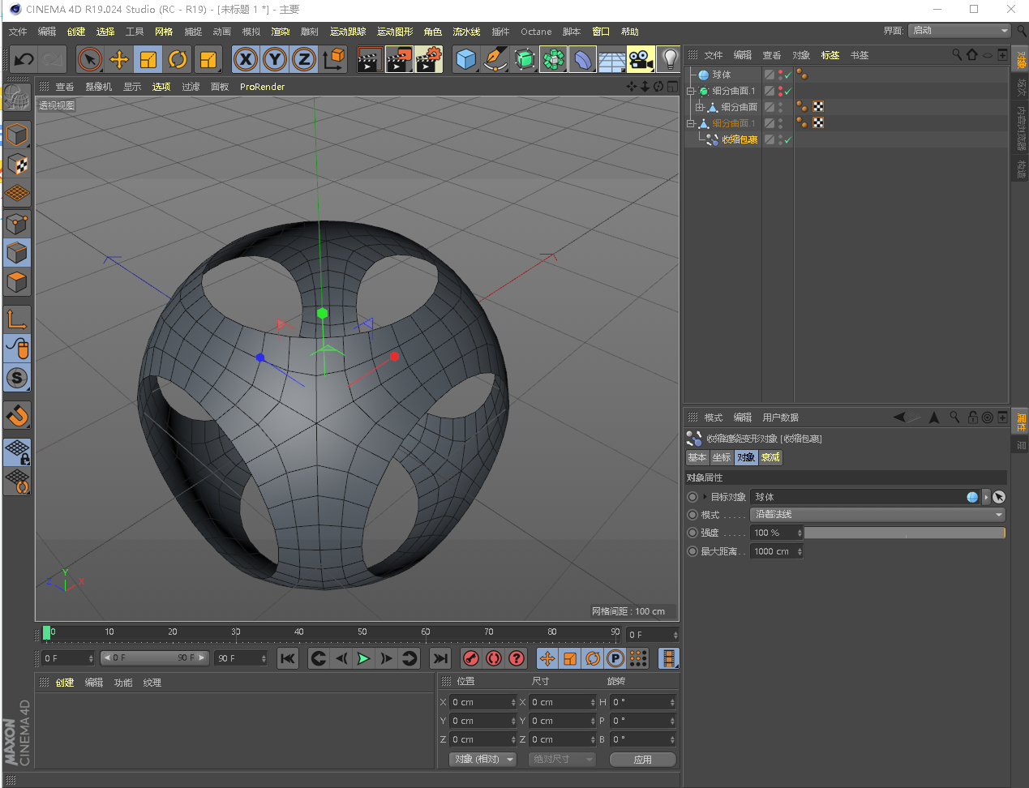Open the 对象 (相对) coordinate dropdown

pos(483,760)
